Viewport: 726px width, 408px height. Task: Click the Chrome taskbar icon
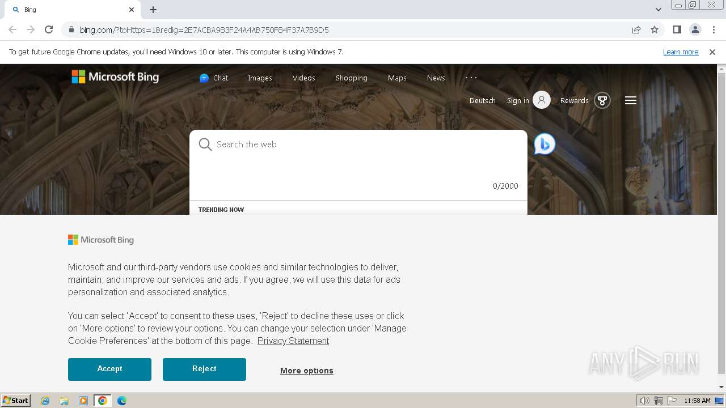pyautogui.click(x=103, y=401)
